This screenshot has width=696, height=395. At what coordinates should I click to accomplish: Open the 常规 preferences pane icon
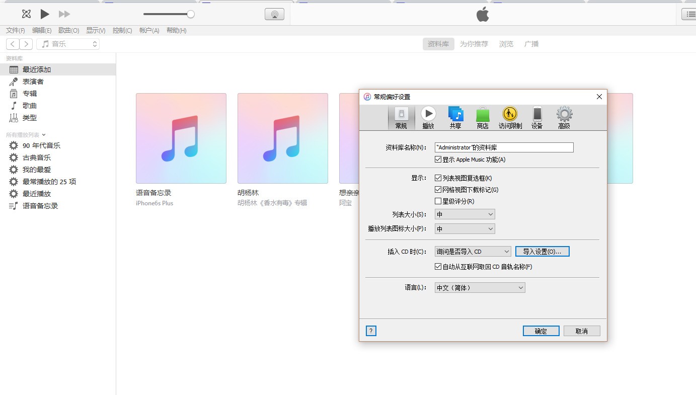[x=401, y=118]
